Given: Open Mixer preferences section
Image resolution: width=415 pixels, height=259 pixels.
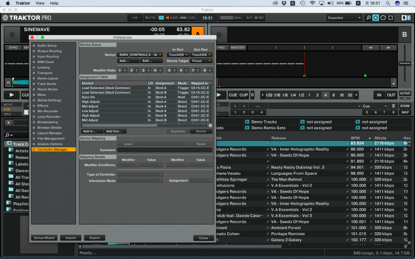Looking at the screenshot, I should pos(42,95).
